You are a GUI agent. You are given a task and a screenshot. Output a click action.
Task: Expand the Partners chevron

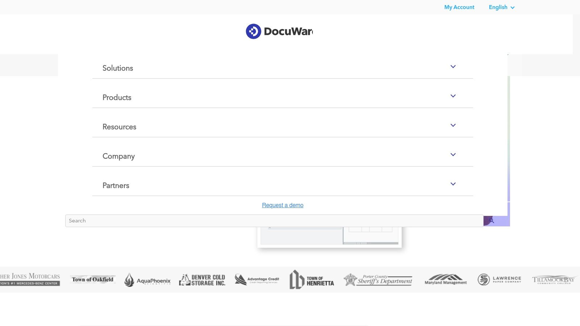tap(453, 184)
